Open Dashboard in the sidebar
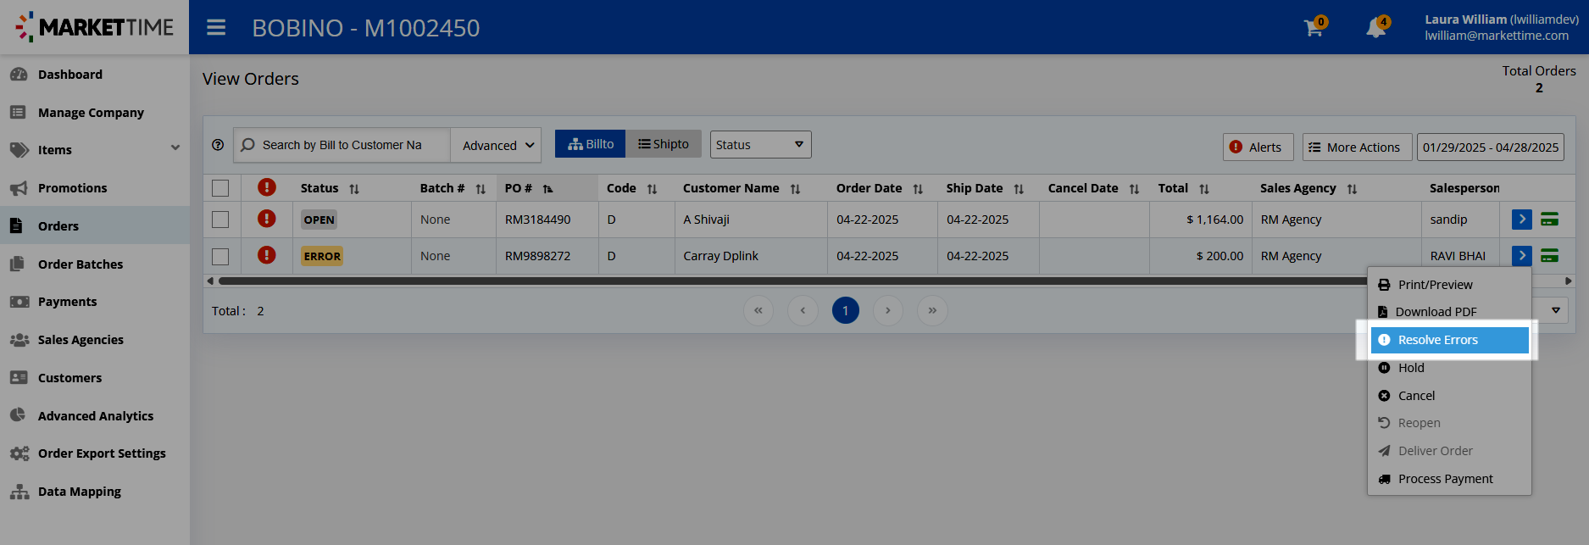 (94, 75)
